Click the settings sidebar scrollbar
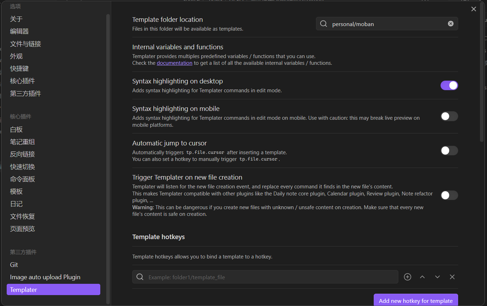The height and width of the screenshot is (306, 487). point(108,158)
